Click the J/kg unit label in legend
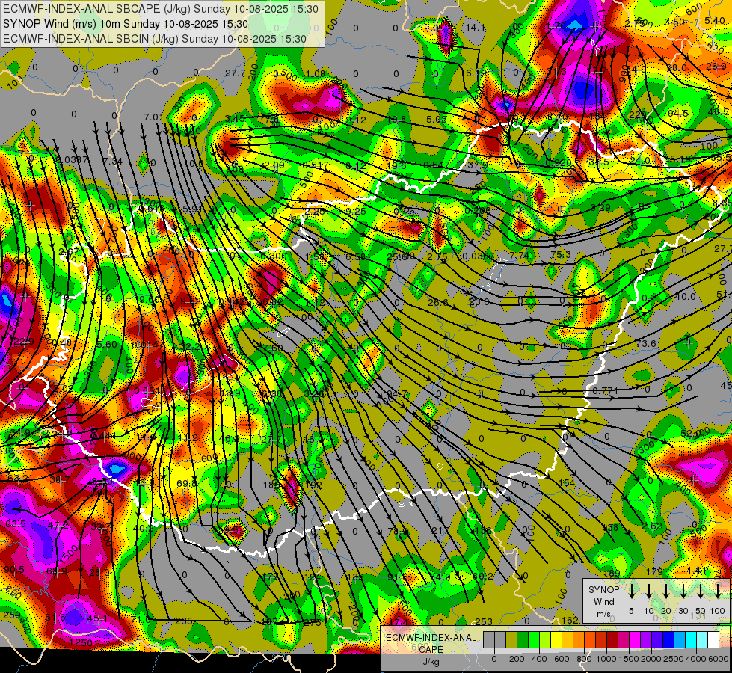The height and width of the screenshot is (673, 732). (431, 662)
